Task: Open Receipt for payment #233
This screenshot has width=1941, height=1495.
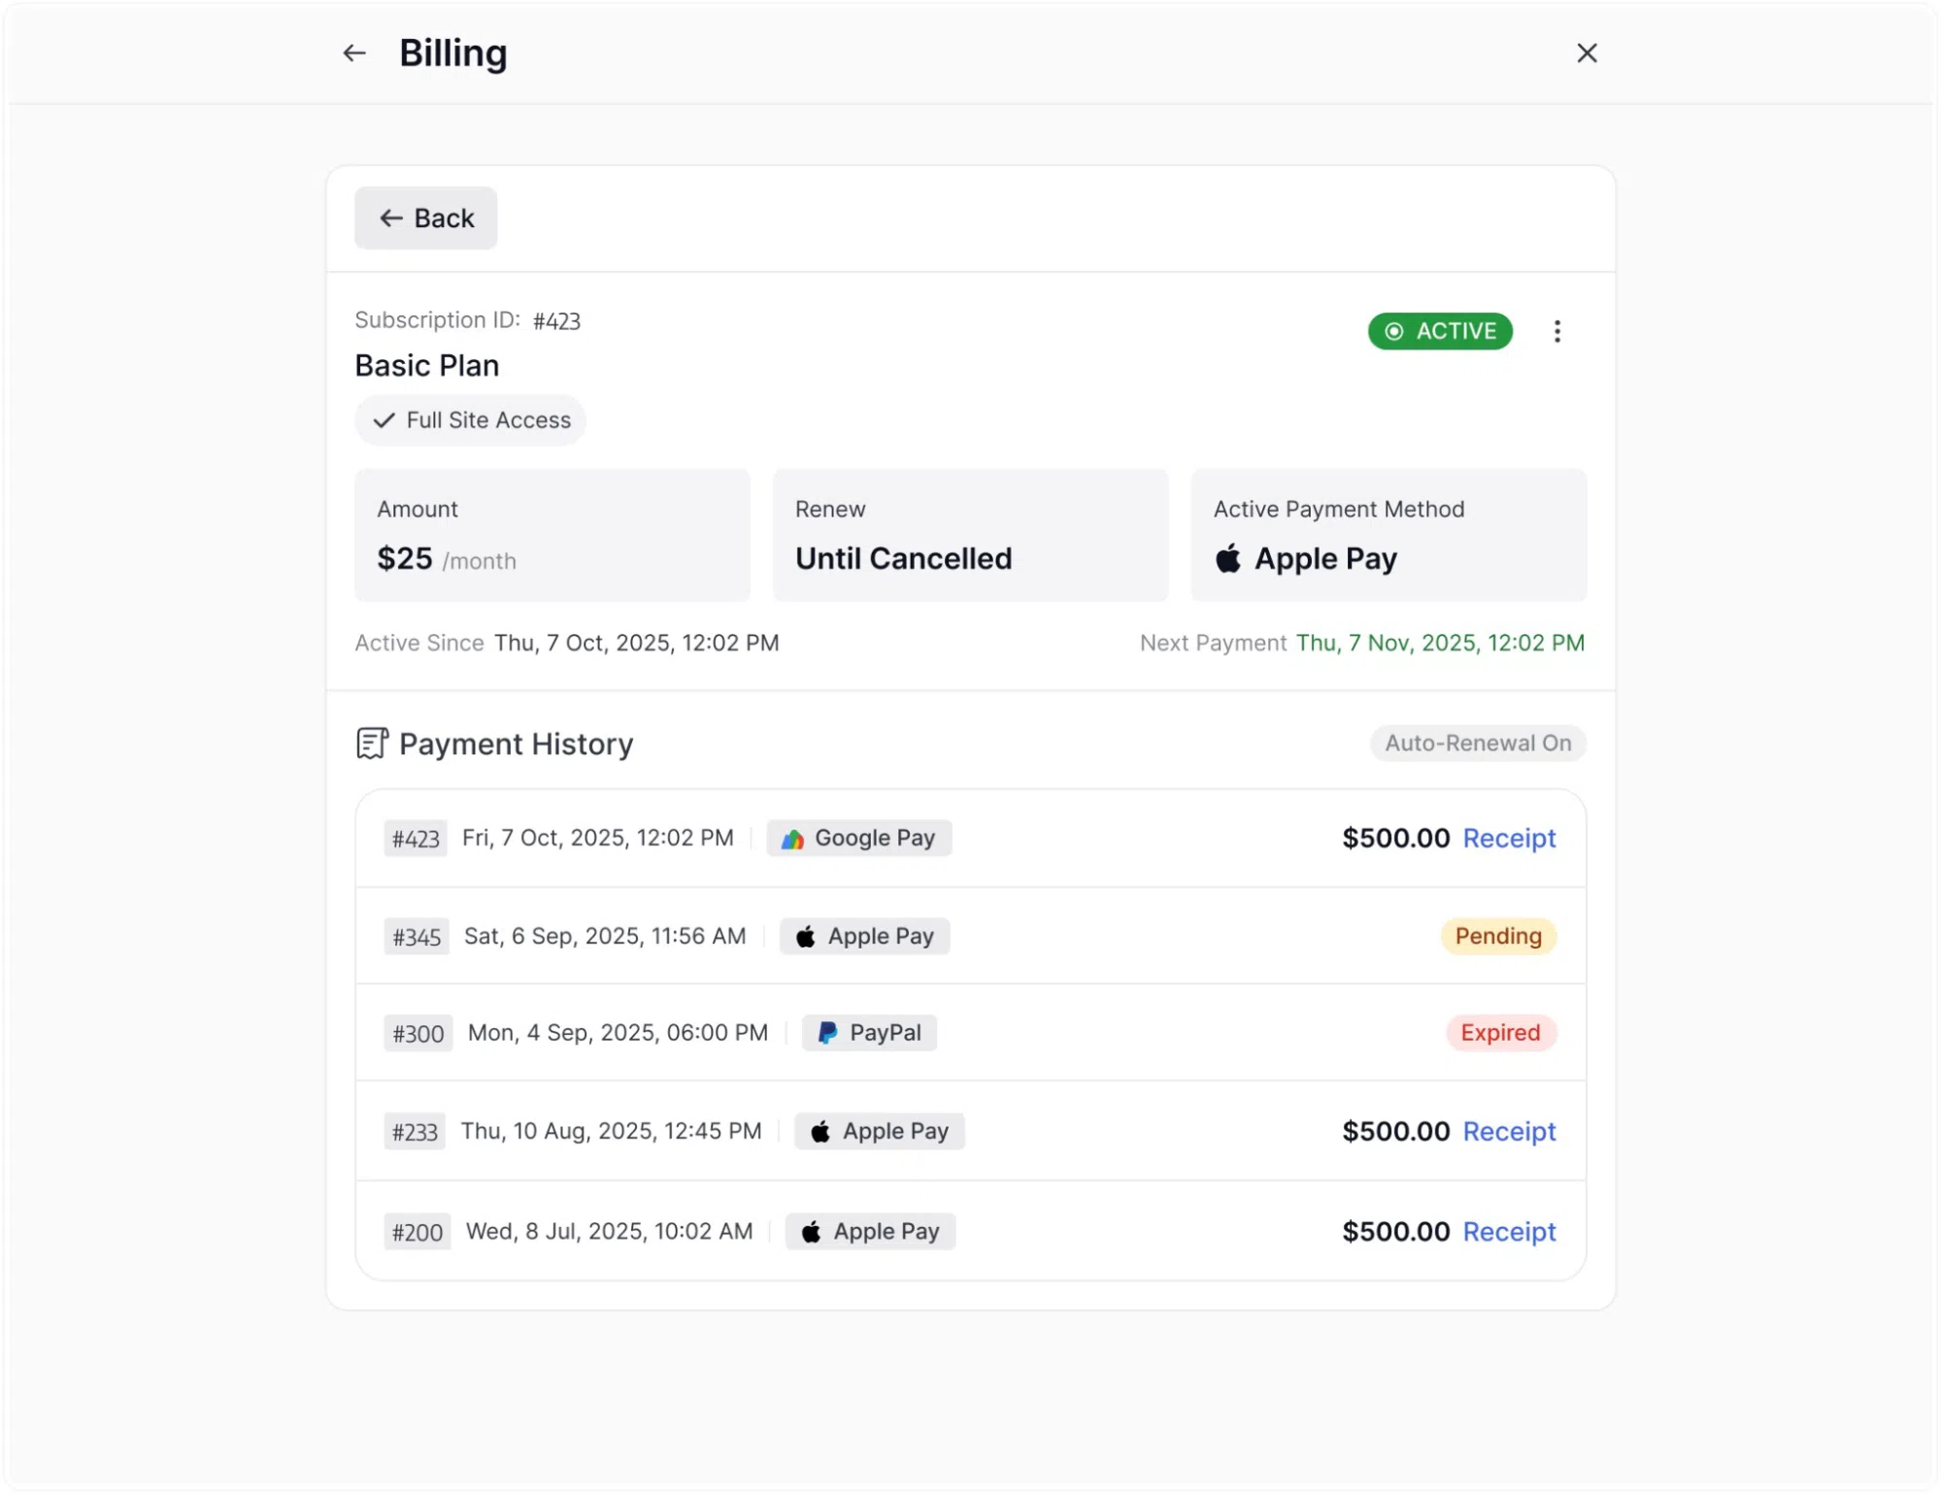Action: pyautogui.click(x=1509, y=1132)
